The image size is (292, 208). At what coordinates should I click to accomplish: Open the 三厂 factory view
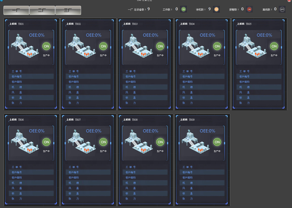[x=68, y=10]
